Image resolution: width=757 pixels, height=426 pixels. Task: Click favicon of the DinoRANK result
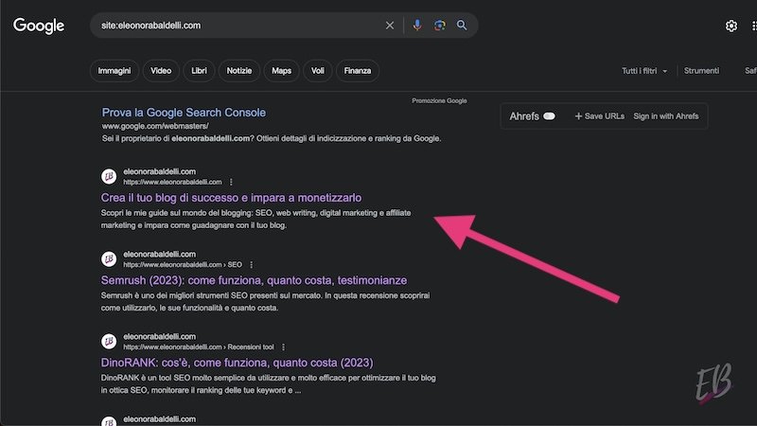109,342
